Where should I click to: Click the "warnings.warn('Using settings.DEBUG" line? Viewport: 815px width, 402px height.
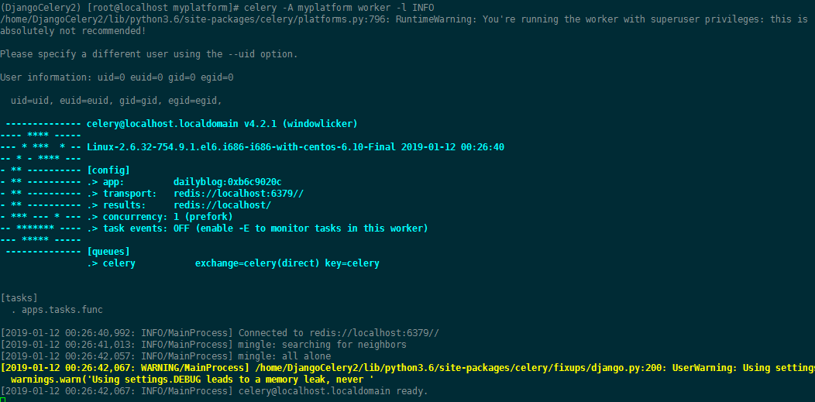click(x=192, y=379)
